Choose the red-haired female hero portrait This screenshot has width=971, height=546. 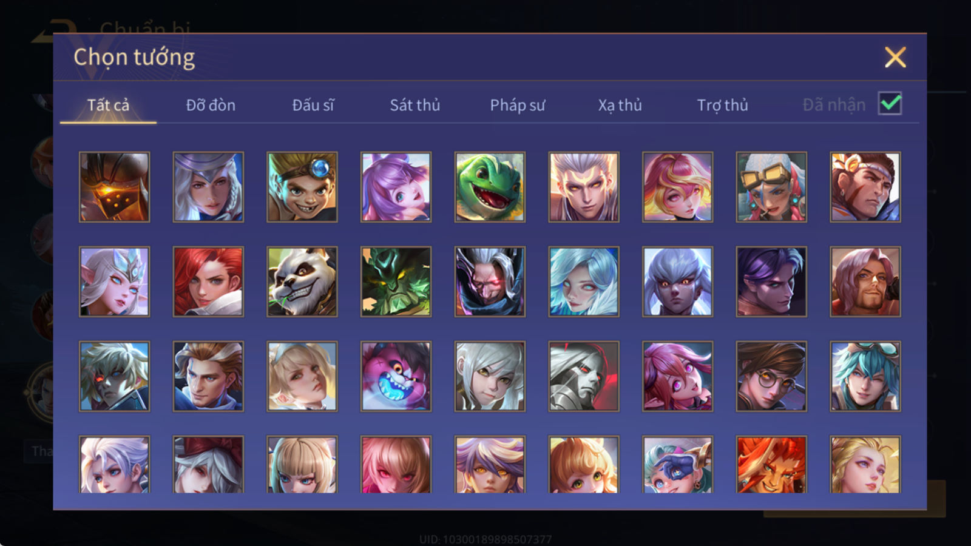[x=208, y=281]
